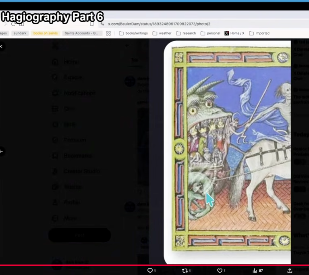
Task: Go to the previous photo arrow
Action: pyautogui.click(x=2, y=151)
